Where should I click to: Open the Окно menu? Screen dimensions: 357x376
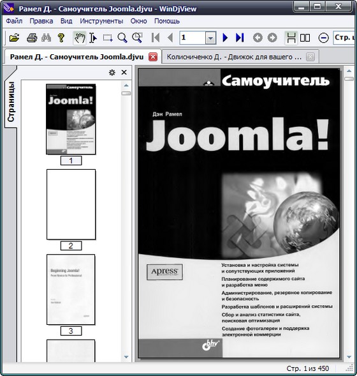(x=138, y=21)
